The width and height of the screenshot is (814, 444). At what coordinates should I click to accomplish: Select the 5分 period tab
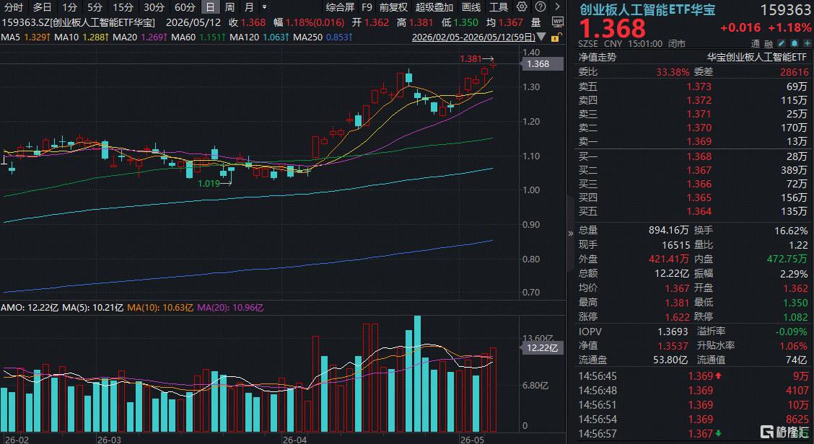[95, 7]
